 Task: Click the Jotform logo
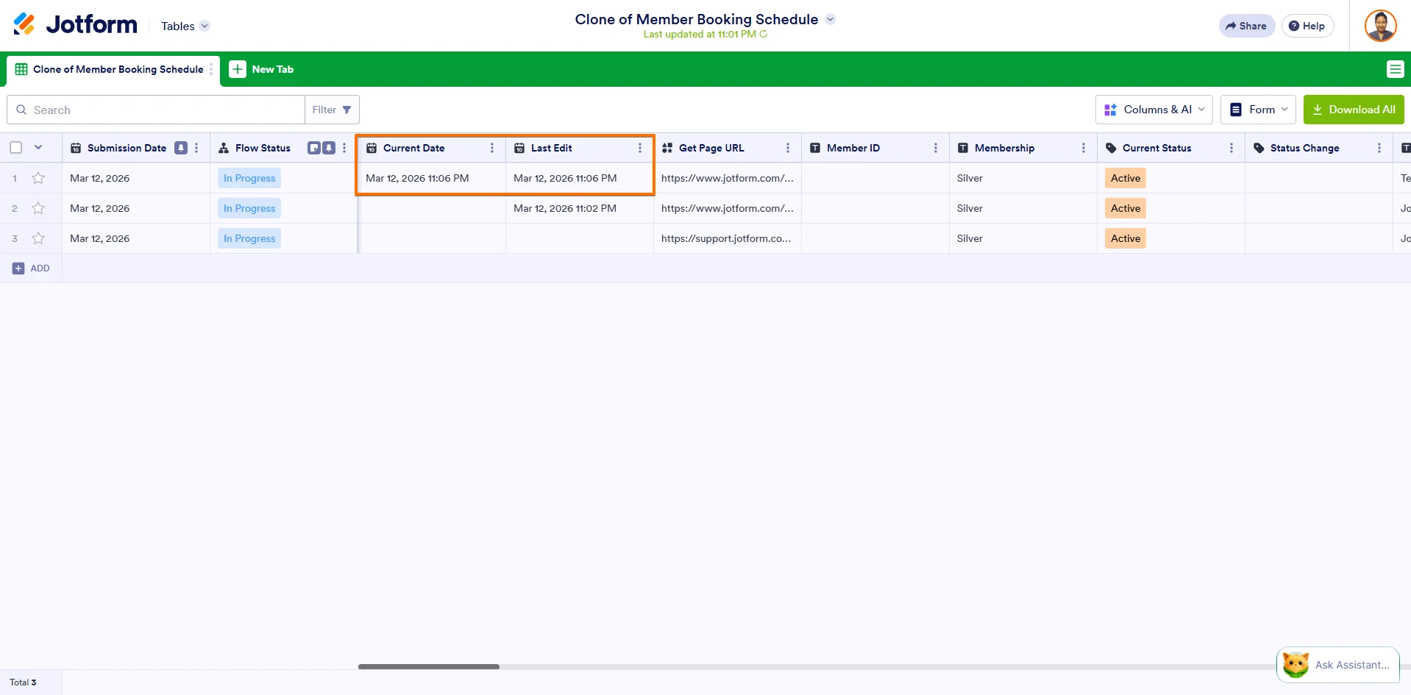(x=74, y=24)
